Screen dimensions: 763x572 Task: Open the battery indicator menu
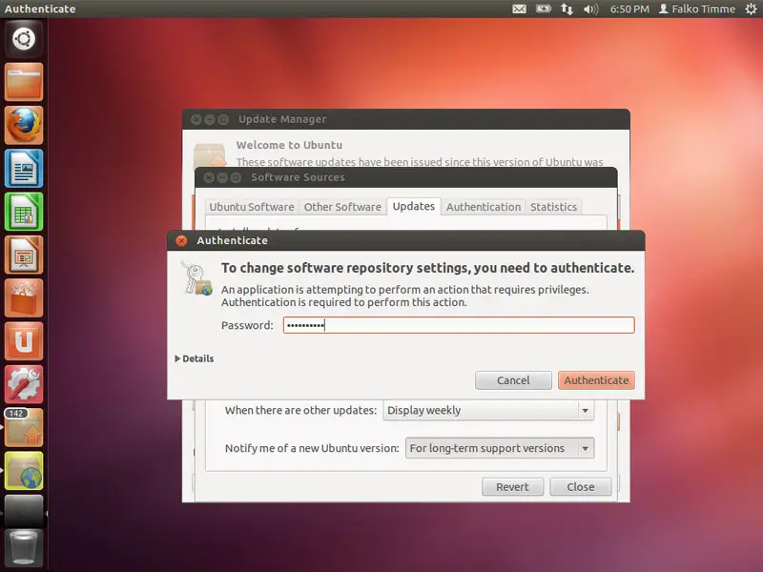tap(543, 9)
